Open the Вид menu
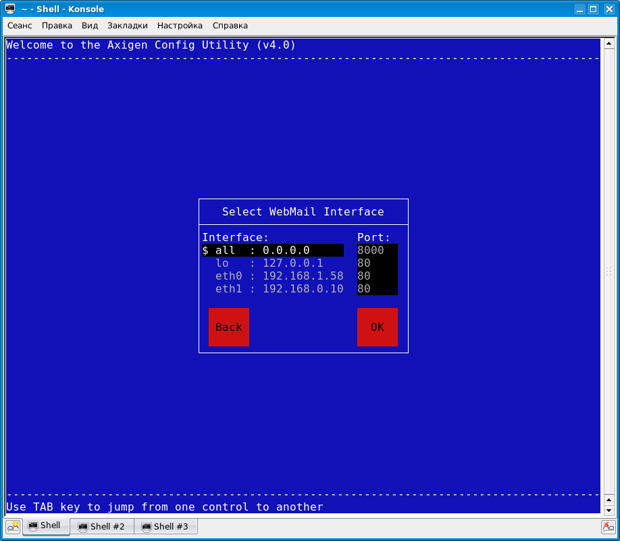Screen dimensions: 620x541 point(90,26)
